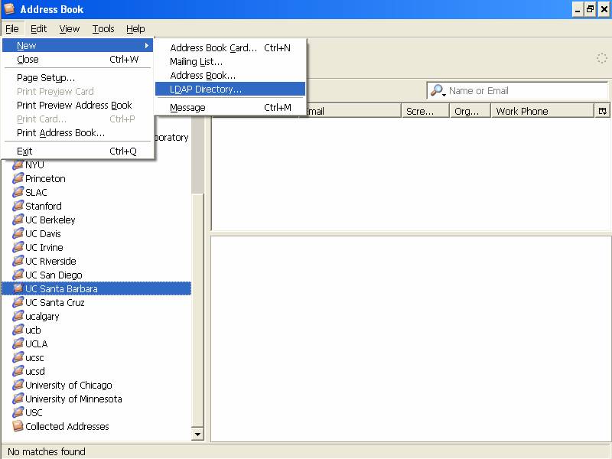Select Mailing List from New submenu
This screenshot has width=612, height=459.
(230, 62)
